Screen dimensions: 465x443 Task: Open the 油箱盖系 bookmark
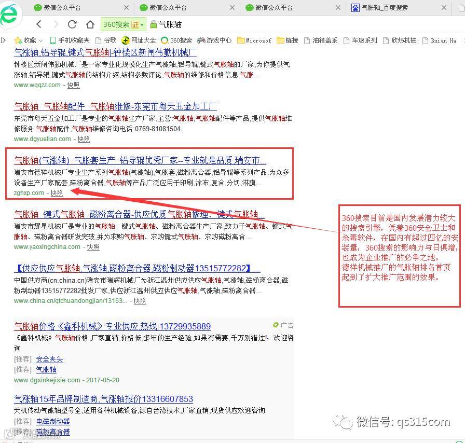tap(321, 40)
